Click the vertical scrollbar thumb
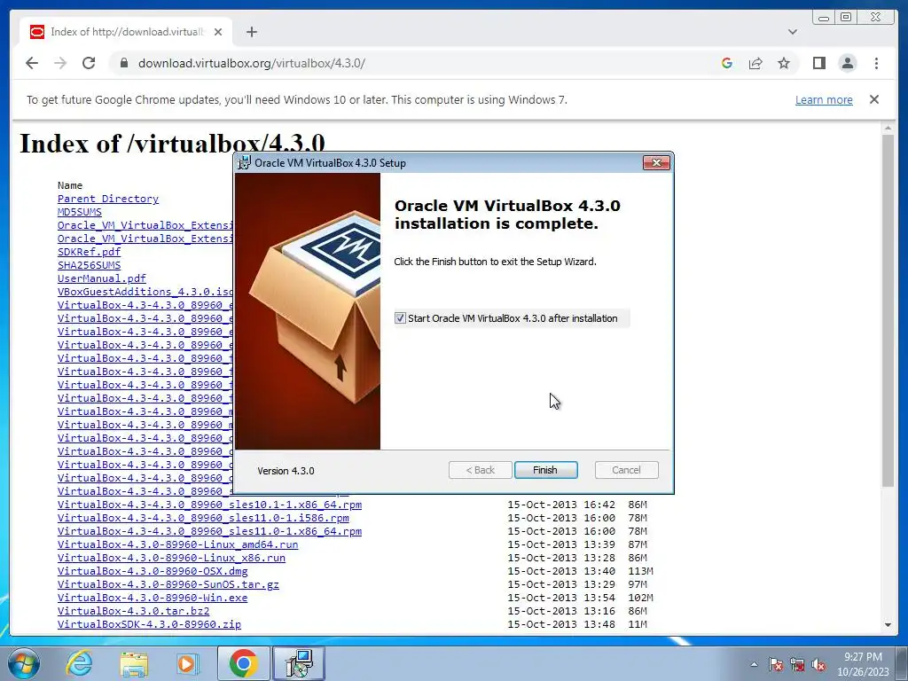The height and width of the screenshot is (681, 908). [888, 310]
